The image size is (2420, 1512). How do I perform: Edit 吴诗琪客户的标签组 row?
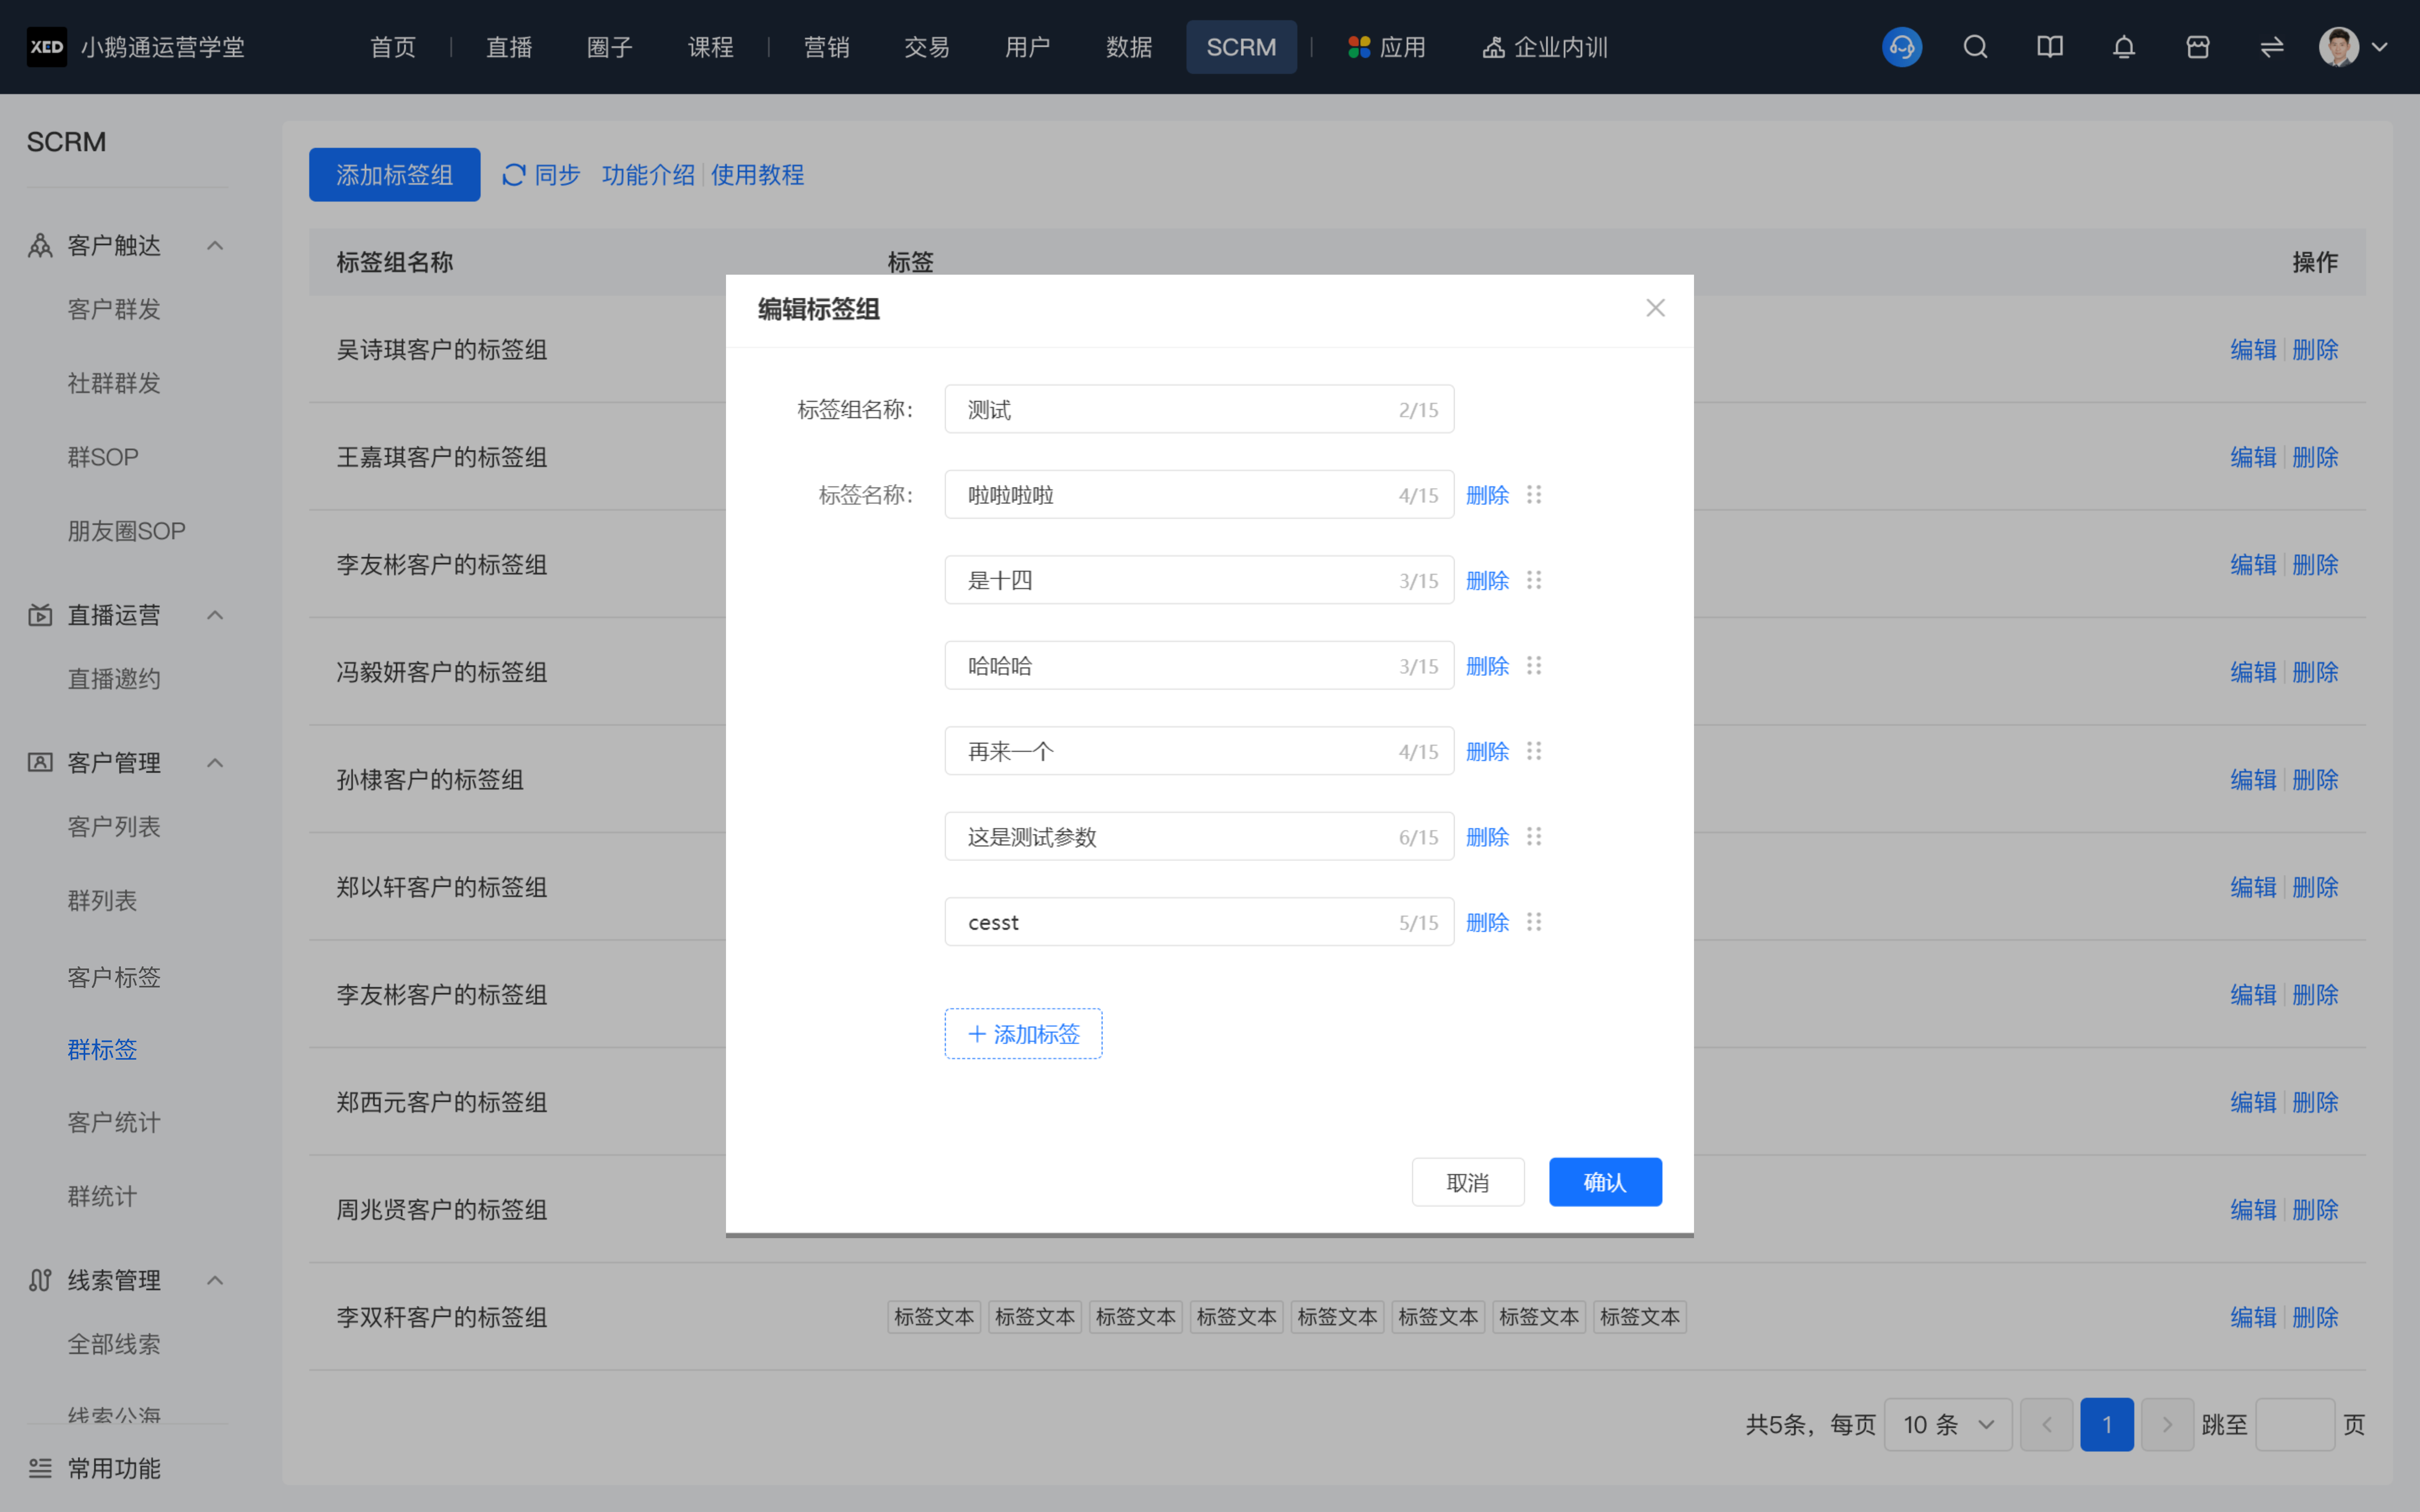tap(2253, 349)
